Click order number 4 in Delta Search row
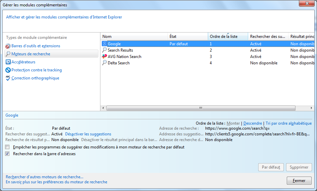Screen dimensions: 317x191 click(211, 63)
